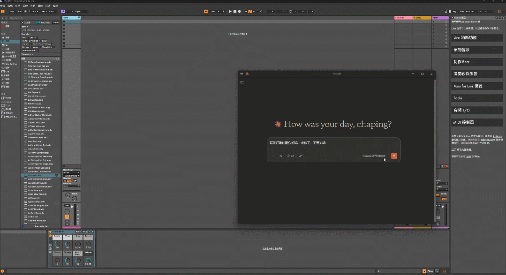Open the Claude hamburger menu
Screen dimensions: 506x275
click(x=242, y=74)
